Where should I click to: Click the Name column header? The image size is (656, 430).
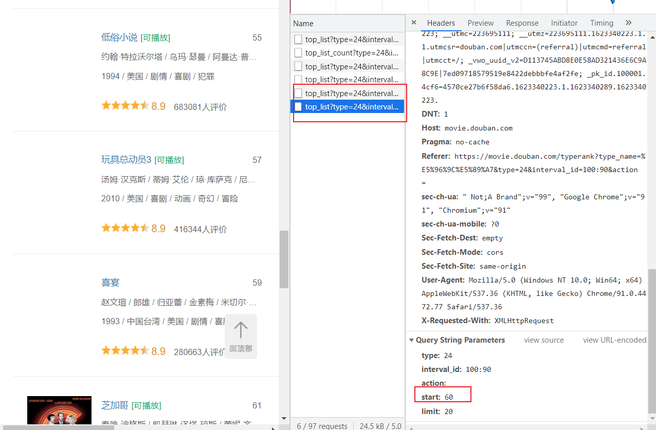(x=348, y=23)
